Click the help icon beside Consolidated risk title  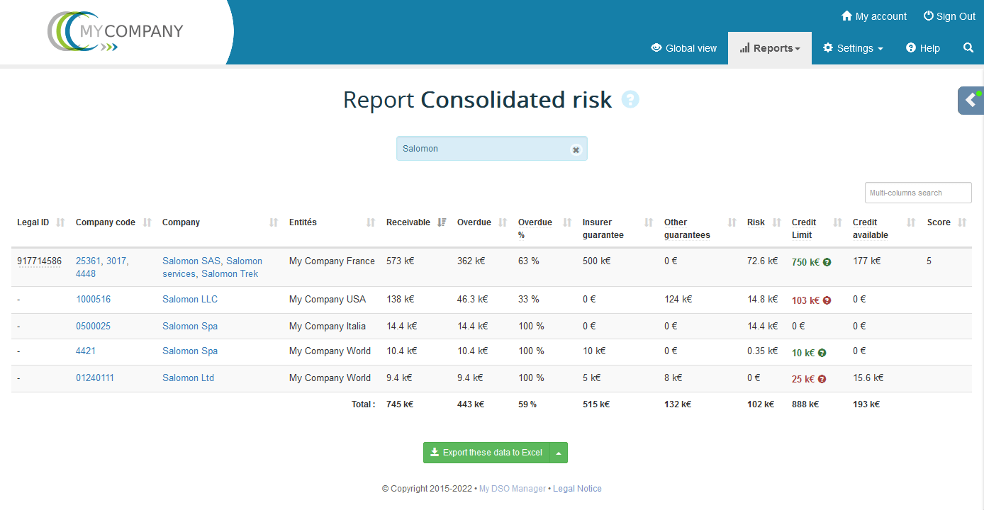pos(630,100)
